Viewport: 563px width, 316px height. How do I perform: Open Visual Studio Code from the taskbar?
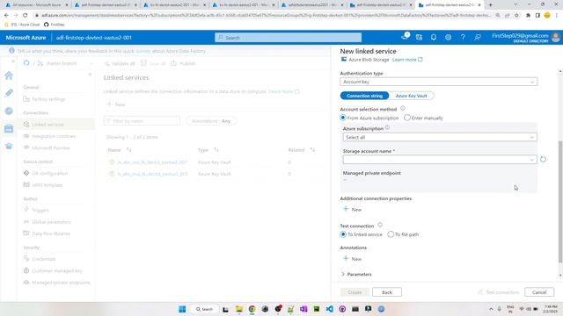tap(329, 309)
